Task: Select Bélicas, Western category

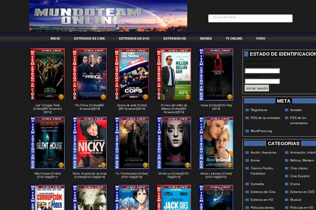Action: (x=302, y=160)
